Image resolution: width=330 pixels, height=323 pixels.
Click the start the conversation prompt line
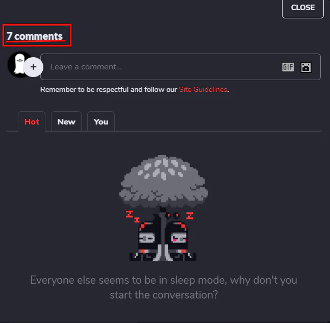click(x=164, y=295)
